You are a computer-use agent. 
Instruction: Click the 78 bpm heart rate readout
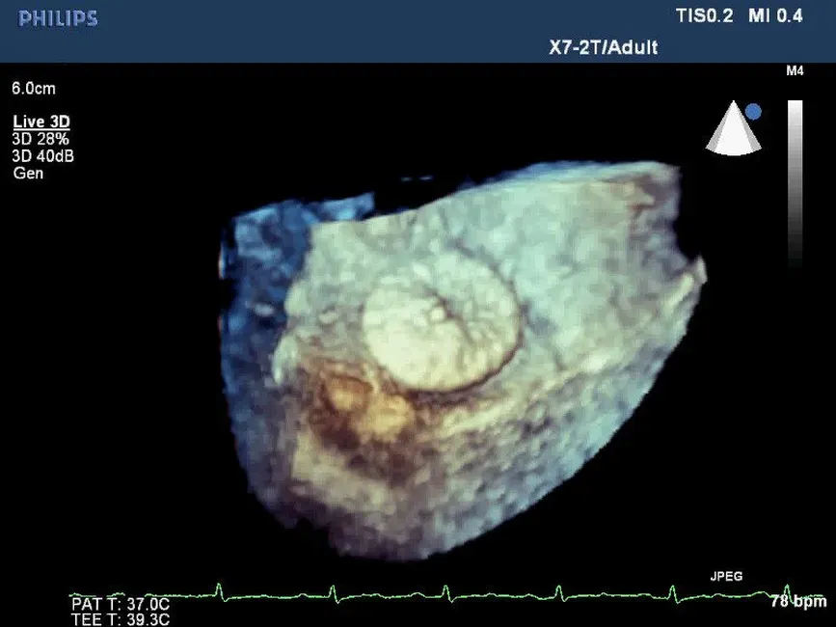point(797,601)
